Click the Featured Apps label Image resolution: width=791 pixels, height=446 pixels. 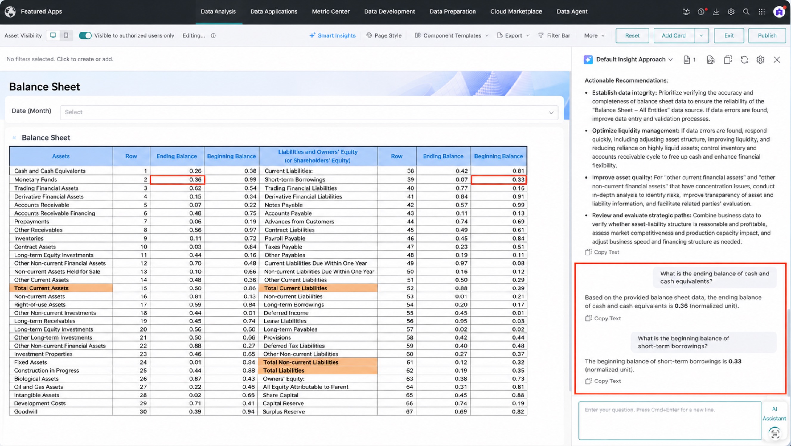tap(41, 12)
